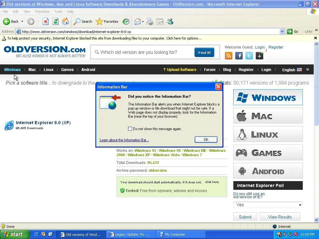Select the Mac navigation tab

tap(32, 69)
